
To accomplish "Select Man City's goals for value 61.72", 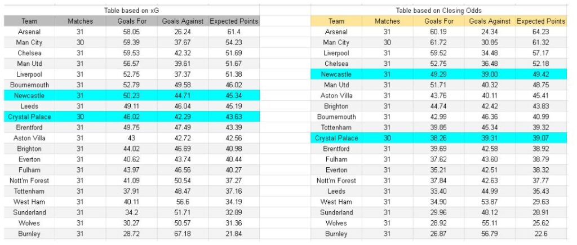I will pyautogui.click(x=438, y=43).
